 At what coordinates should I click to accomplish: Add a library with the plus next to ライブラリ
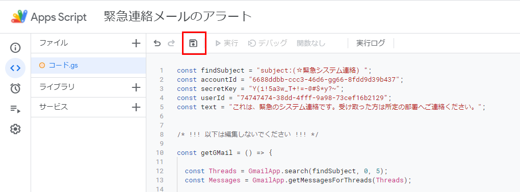[136, 87]
